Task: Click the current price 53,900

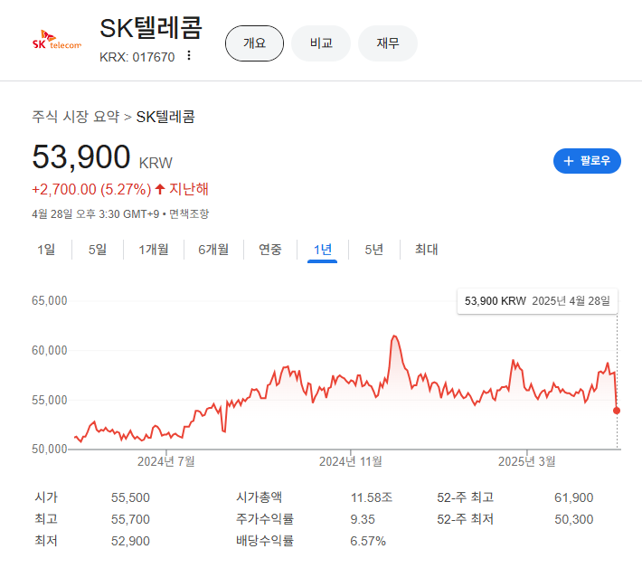Action: pos(81,156)
